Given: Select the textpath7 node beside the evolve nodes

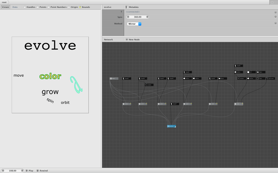Looking at the screenshot, I should coord(175,104).
